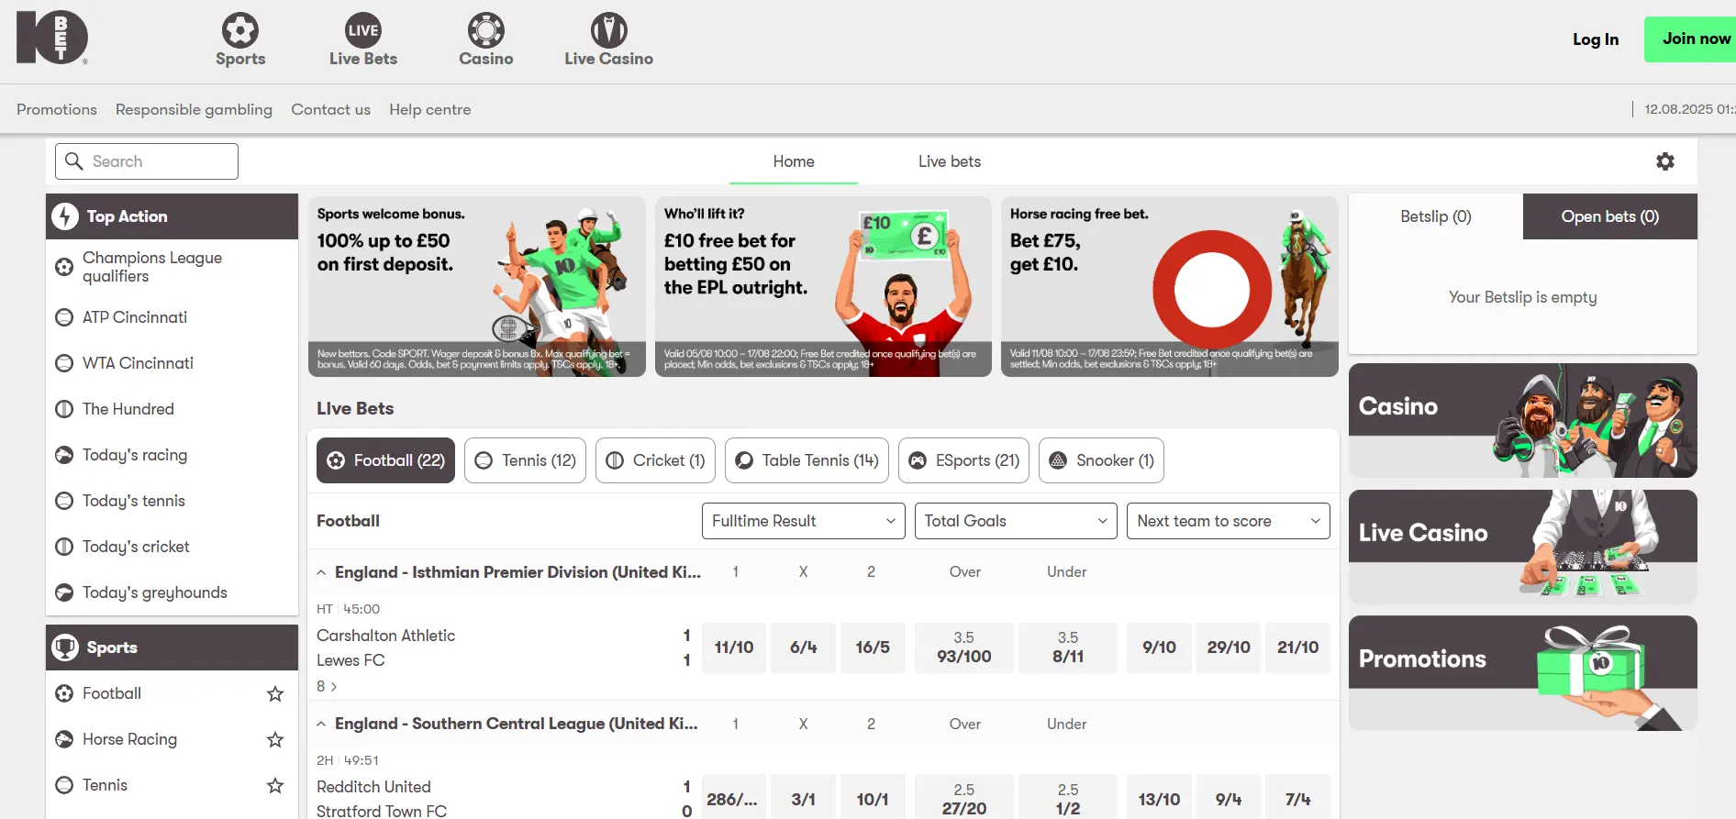Select Over 3.5 goals at 93/100
The width and height of the screenshot is (1736, 819).
(964, 647)
